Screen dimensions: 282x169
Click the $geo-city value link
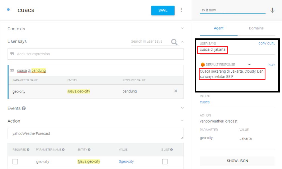coord(126,161)
